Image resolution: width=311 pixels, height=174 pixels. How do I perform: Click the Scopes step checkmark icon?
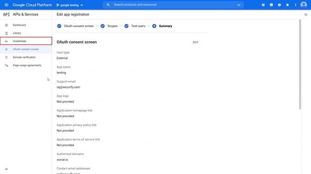click(x=103, y=26)
